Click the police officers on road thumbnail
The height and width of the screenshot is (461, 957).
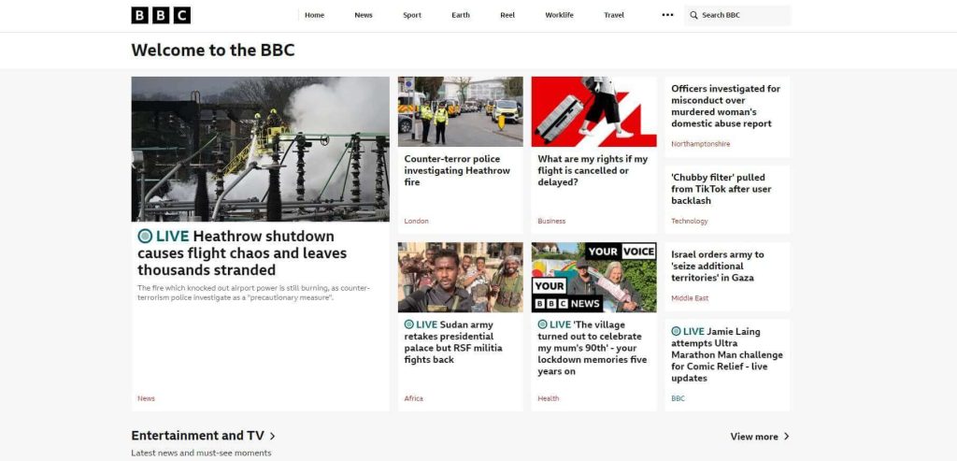(460, 111)
